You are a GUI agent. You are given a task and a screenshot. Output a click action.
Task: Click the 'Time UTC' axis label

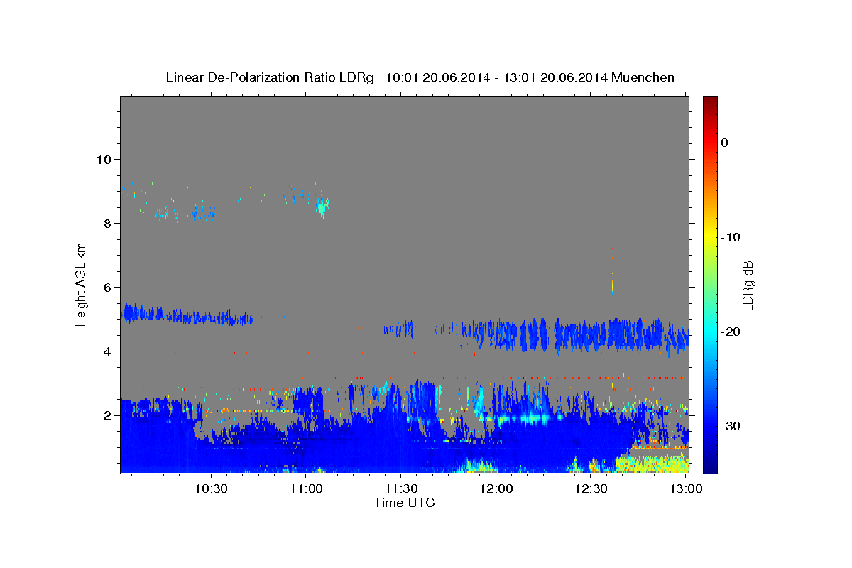pyautogui.click(x=404, y=503)
